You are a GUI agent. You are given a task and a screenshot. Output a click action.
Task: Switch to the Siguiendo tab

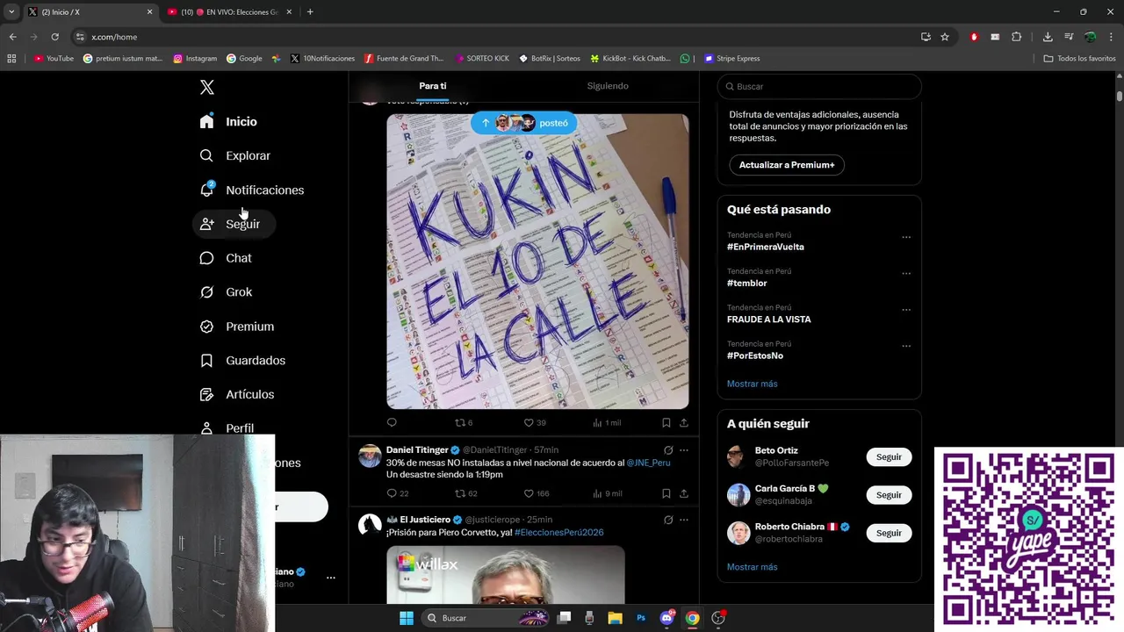pos(608,86)
